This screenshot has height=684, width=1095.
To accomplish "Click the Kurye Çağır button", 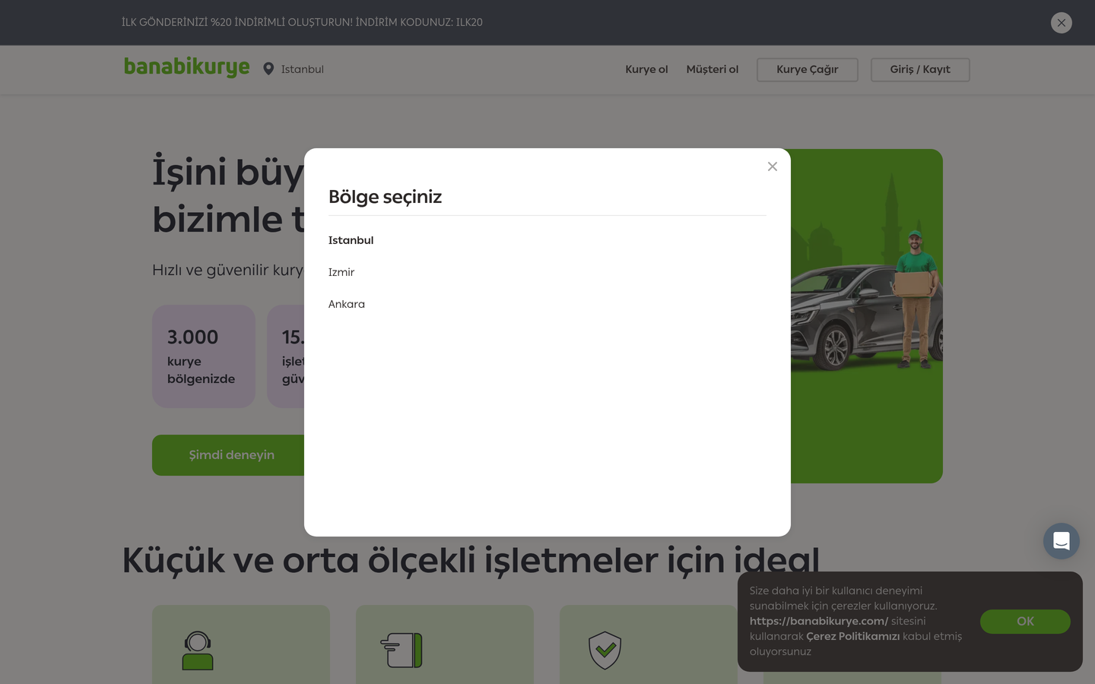I will pyautogui.click(x=808, y=70).
